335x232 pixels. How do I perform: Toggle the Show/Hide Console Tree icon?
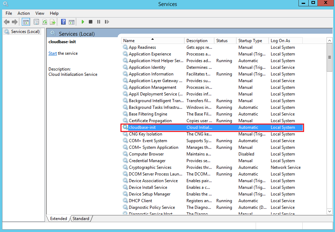(x=26, y=22)
